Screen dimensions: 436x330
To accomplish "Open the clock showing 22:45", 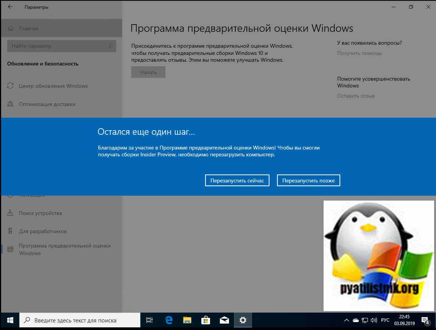I will point(404,320).
